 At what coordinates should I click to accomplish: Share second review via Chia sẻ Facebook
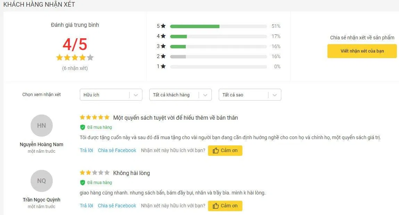[117, 206]
